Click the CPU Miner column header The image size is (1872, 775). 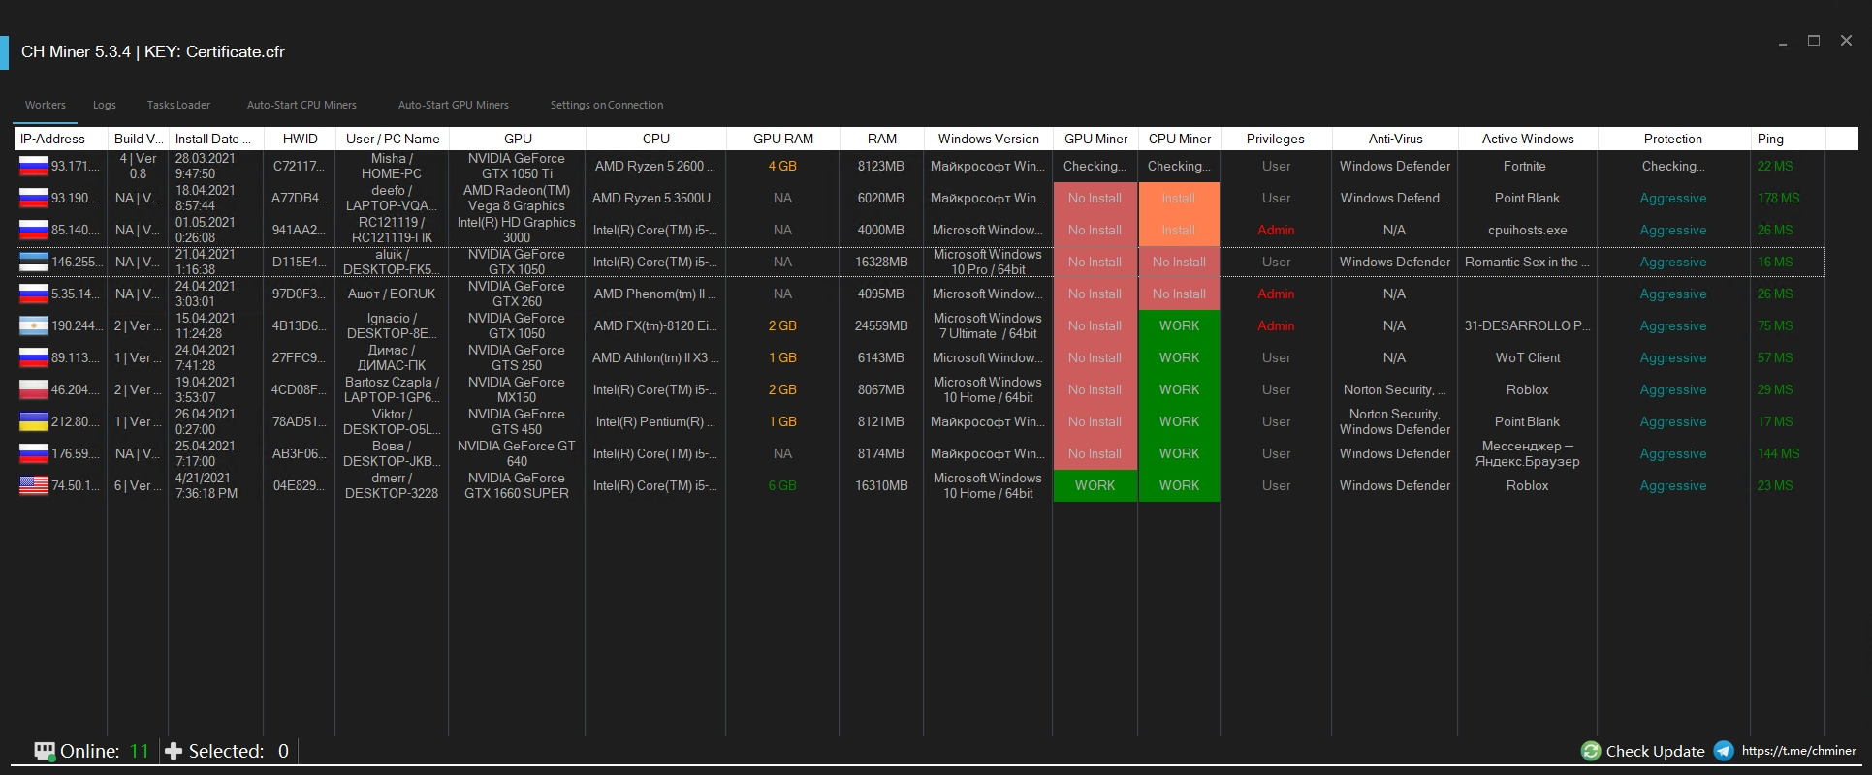[1180, 139]
